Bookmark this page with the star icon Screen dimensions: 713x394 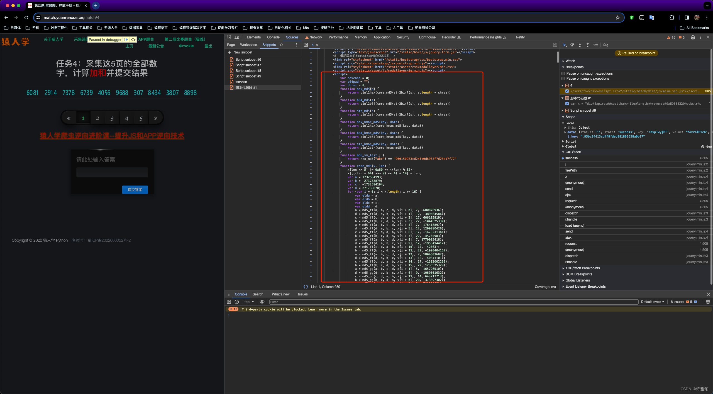617,18
